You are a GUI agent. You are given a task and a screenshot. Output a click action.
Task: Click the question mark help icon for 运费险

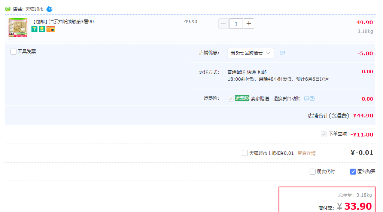[312, 99]
